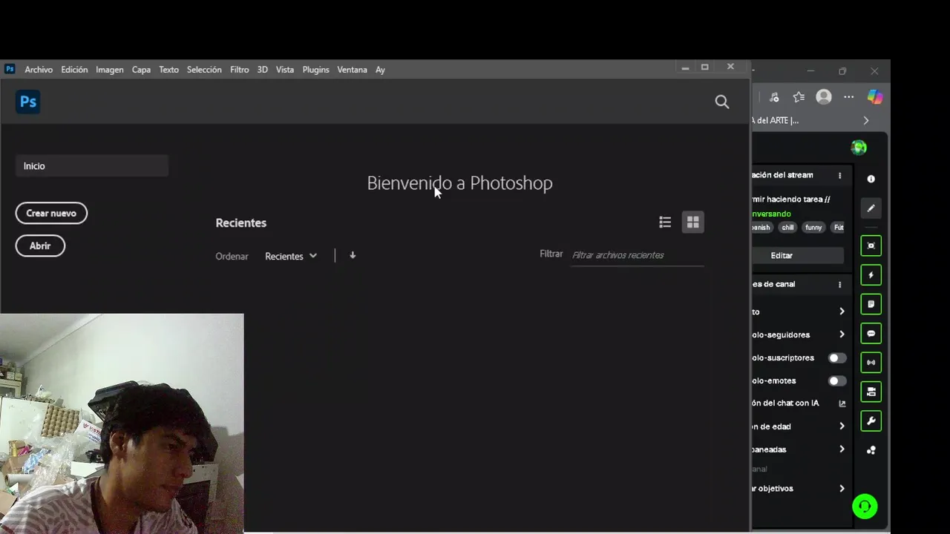This screenshot has height=534, width=950.
Task: Click Bienvenido a Photoshop heading
Action: 459,183
